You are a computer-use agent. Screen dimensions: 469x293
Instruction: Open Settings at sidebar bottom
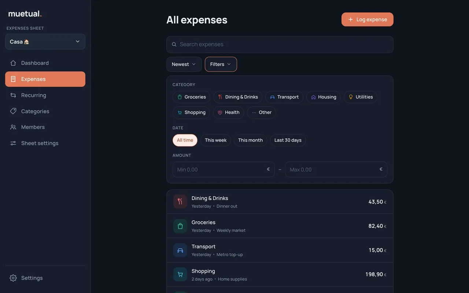coord(45,278)
